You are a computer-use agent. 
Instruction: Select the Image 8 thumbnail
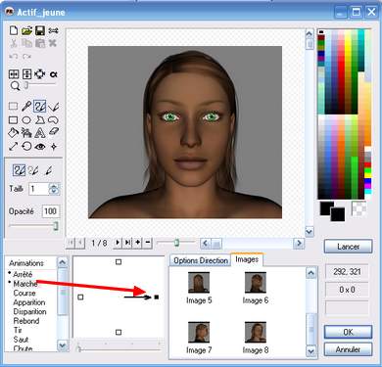coord(256,332)
